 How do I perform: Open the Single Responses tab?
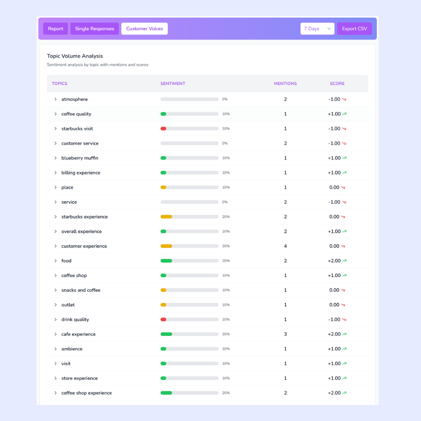(x=94, y=29)
